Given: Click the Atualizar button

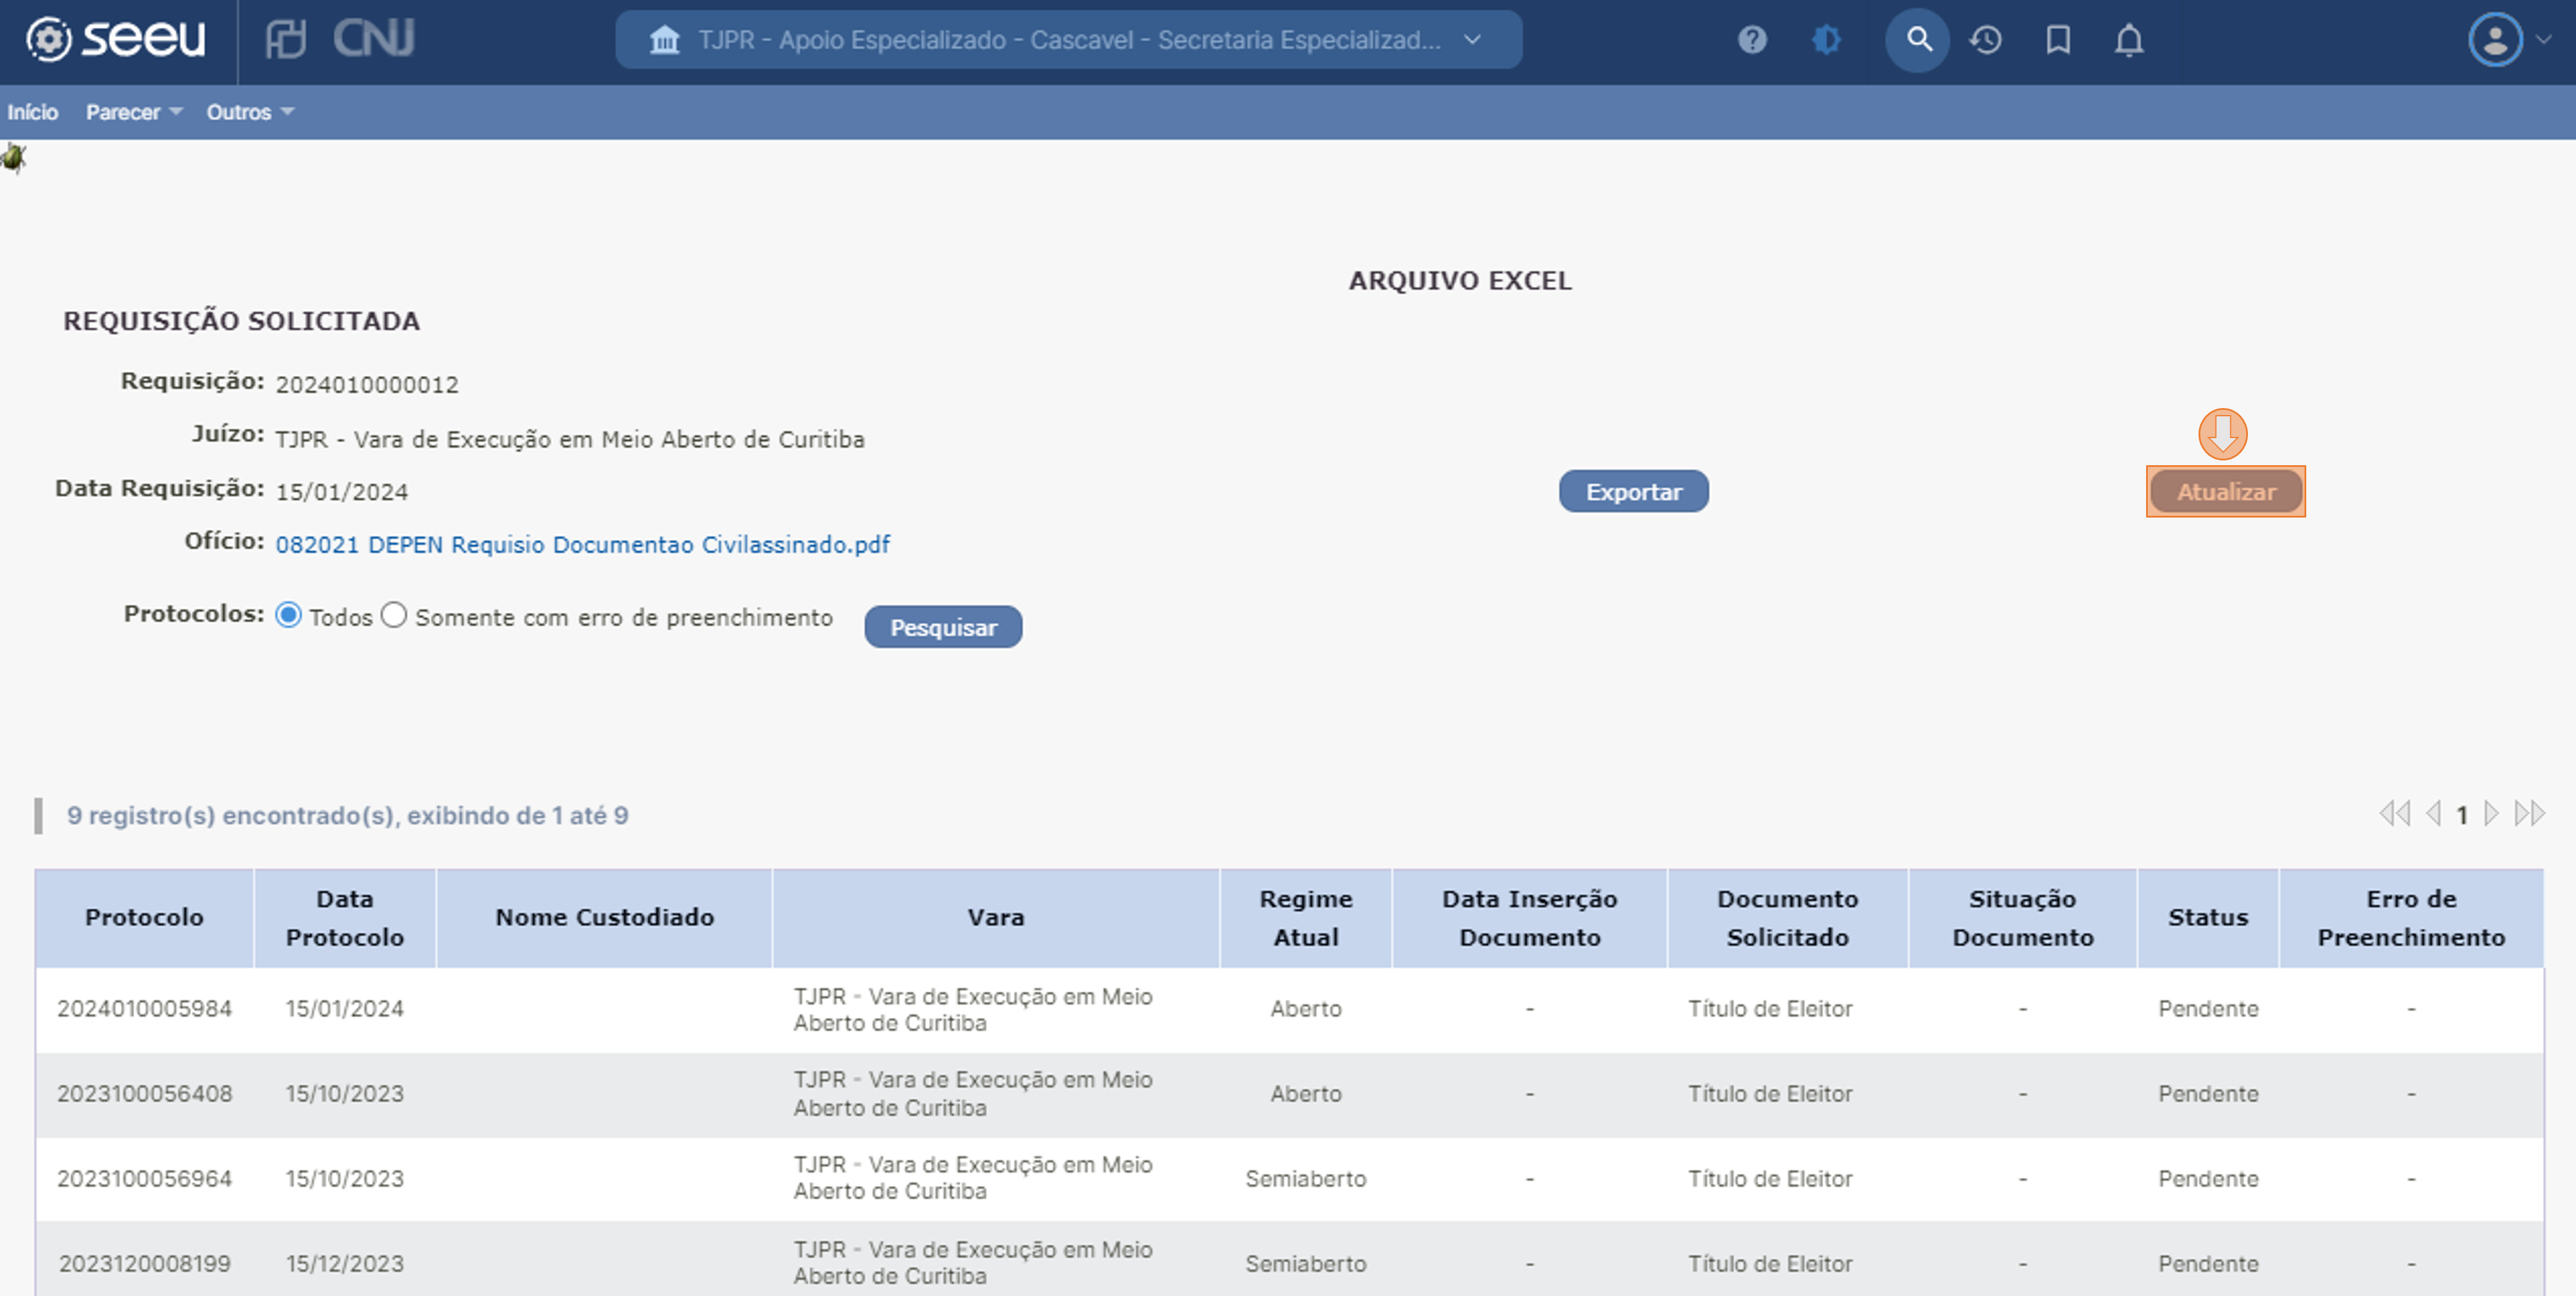Looking at the screenshot, I should (2226, 491).
